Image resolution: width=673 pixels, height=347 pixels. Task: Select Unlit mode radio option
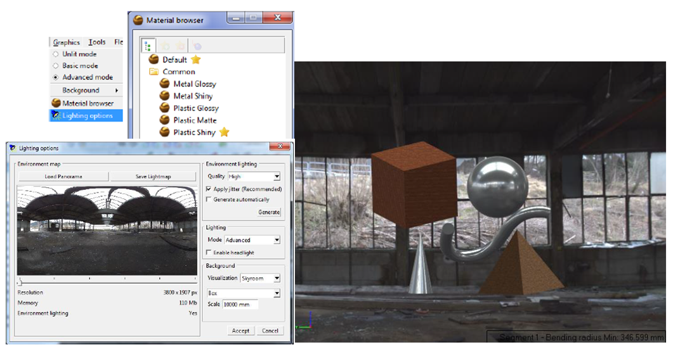point(55,54)
